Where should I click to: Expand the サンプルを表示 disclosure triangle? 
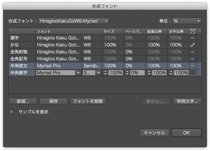pos(12,112)
